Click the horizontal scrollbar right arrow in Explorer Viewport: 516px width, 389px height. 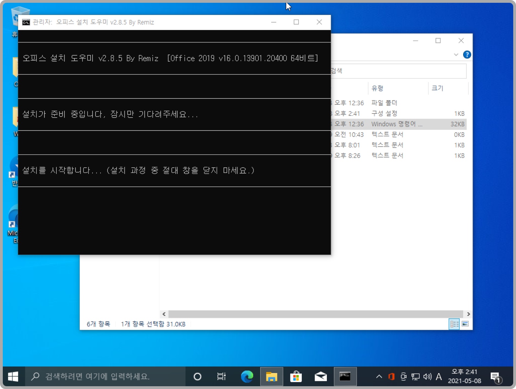tap(469, 314)
